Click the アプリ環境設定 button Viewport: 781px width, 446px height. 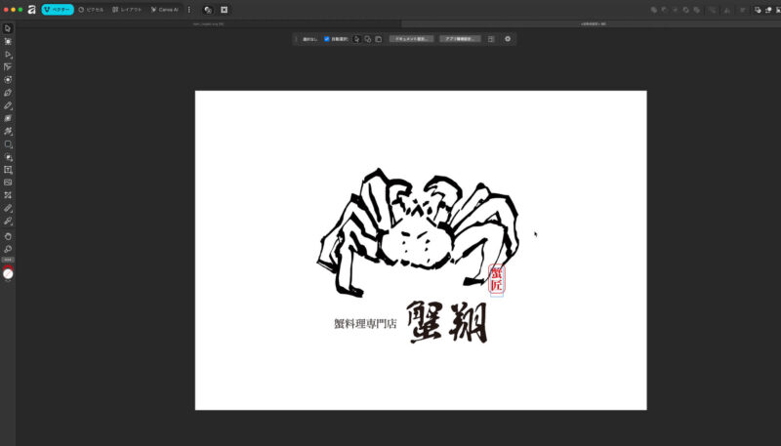(x=460, y=39)
